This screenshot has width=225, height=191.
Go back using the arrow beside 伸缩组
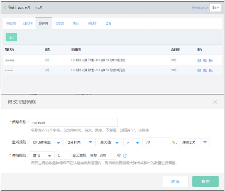point(5,7)
